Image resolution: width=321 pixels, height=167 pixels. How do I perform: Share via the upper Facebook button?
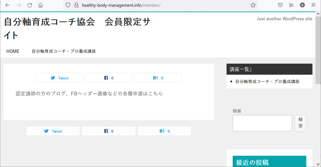pos(109,78)
